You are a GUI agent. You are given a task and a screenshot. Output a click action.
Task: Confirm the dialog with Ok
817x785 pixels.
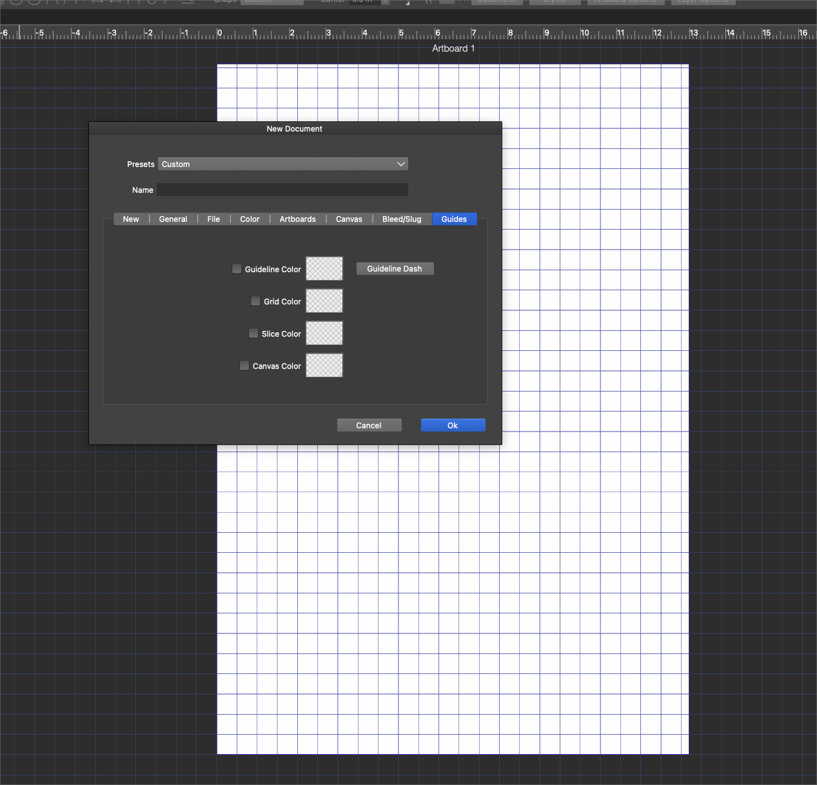pyautogui.click(x=453, y=426)
